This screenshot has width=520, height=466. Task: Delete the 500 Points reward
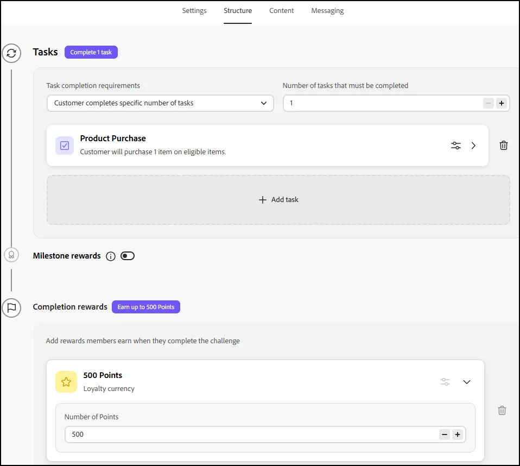[x=502, y=411]
